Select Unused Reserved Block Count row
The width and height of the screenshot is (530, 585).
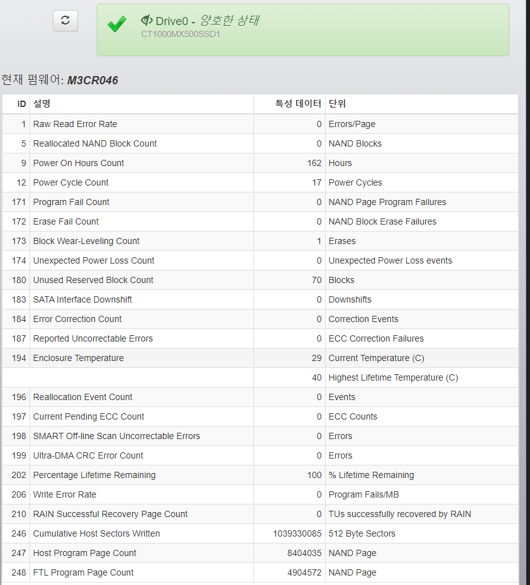pos(260,280)
